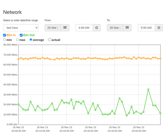Select the max radio button
The width and height of the screenshot is (166, 133).
[17, 40]
